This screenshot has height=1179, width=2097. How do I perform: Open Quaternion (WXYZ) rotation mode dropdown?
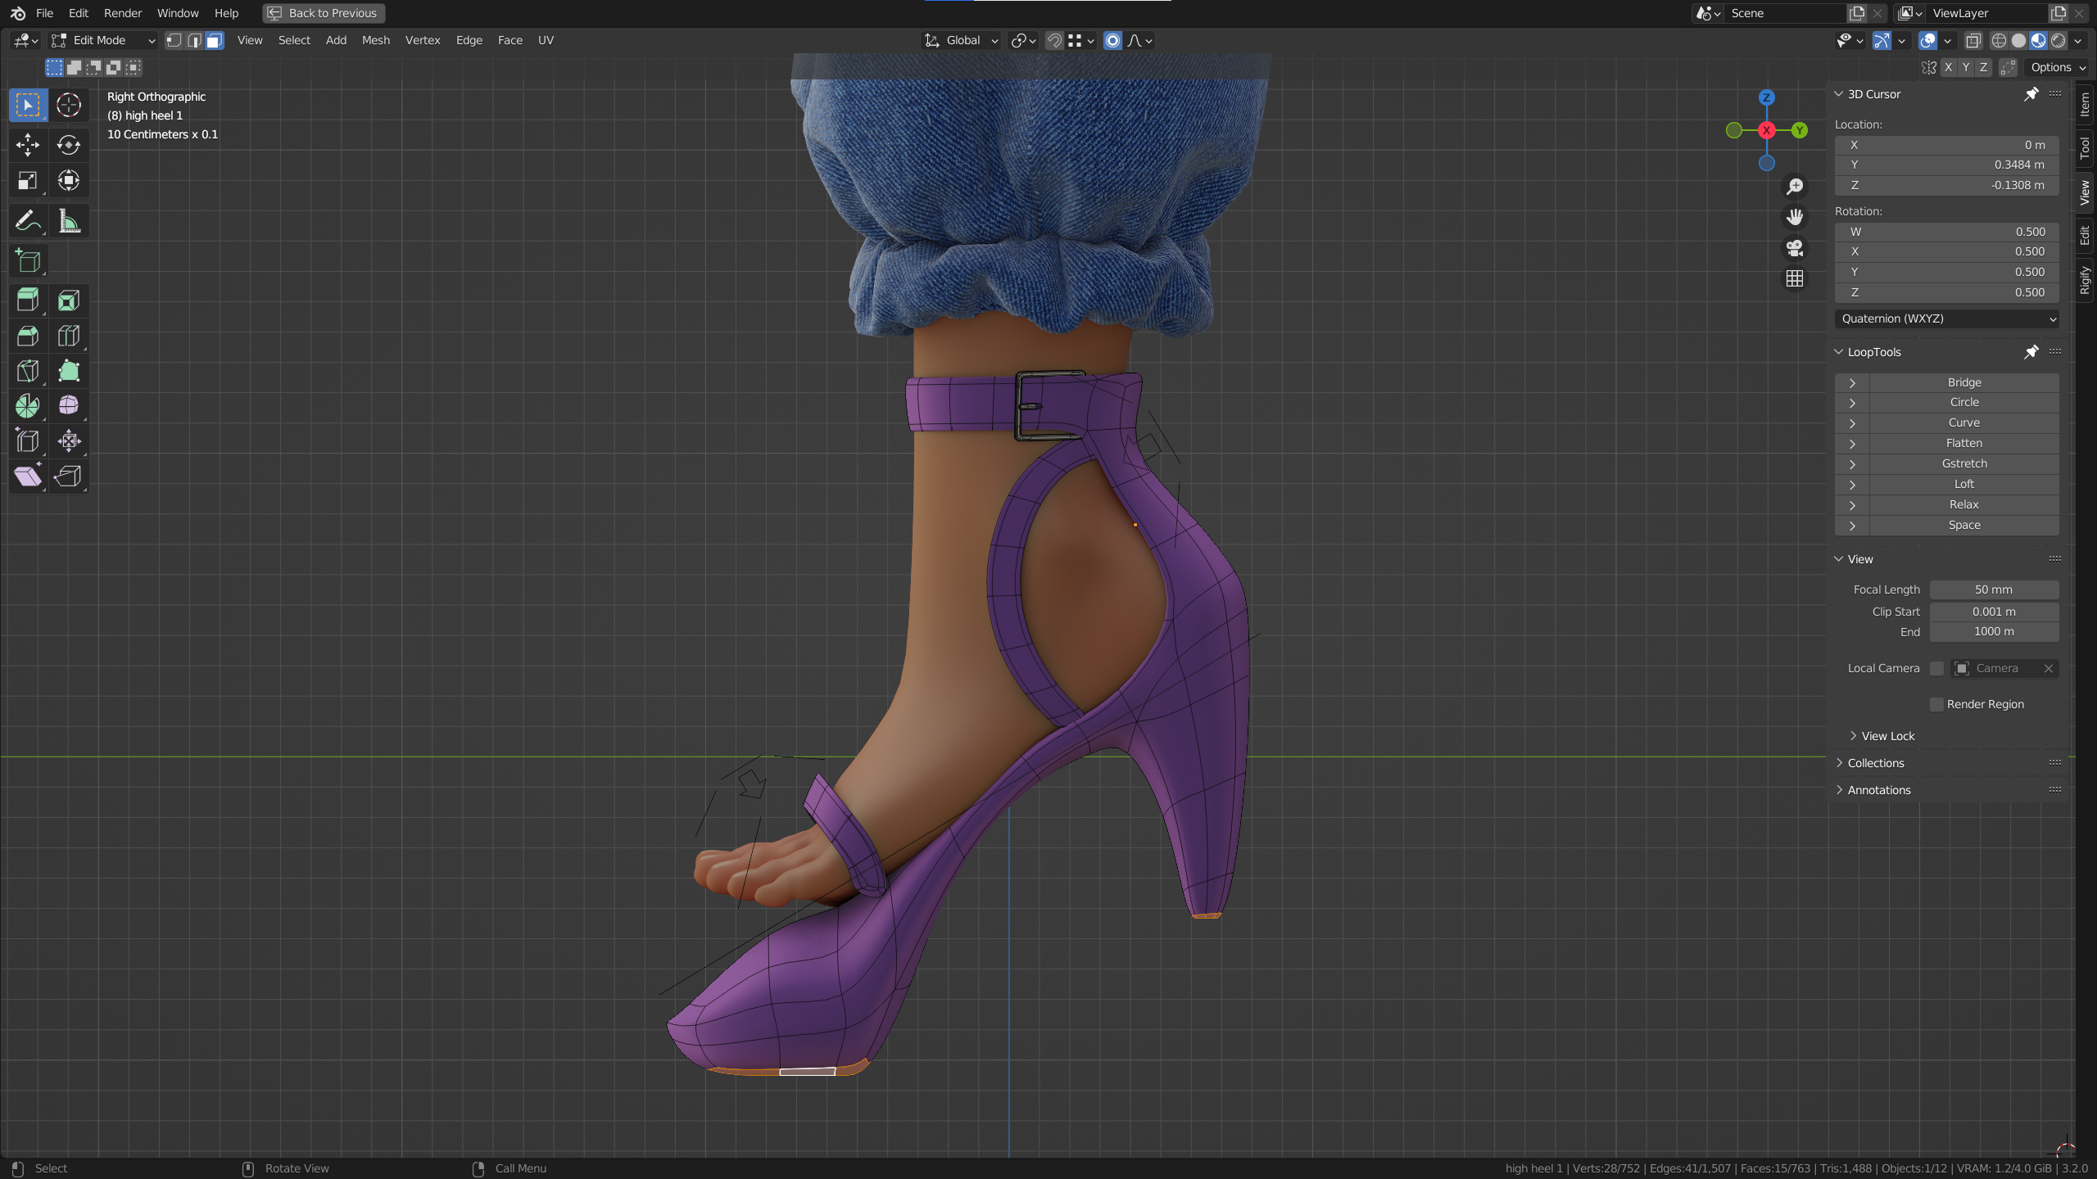click(1947, 318)
